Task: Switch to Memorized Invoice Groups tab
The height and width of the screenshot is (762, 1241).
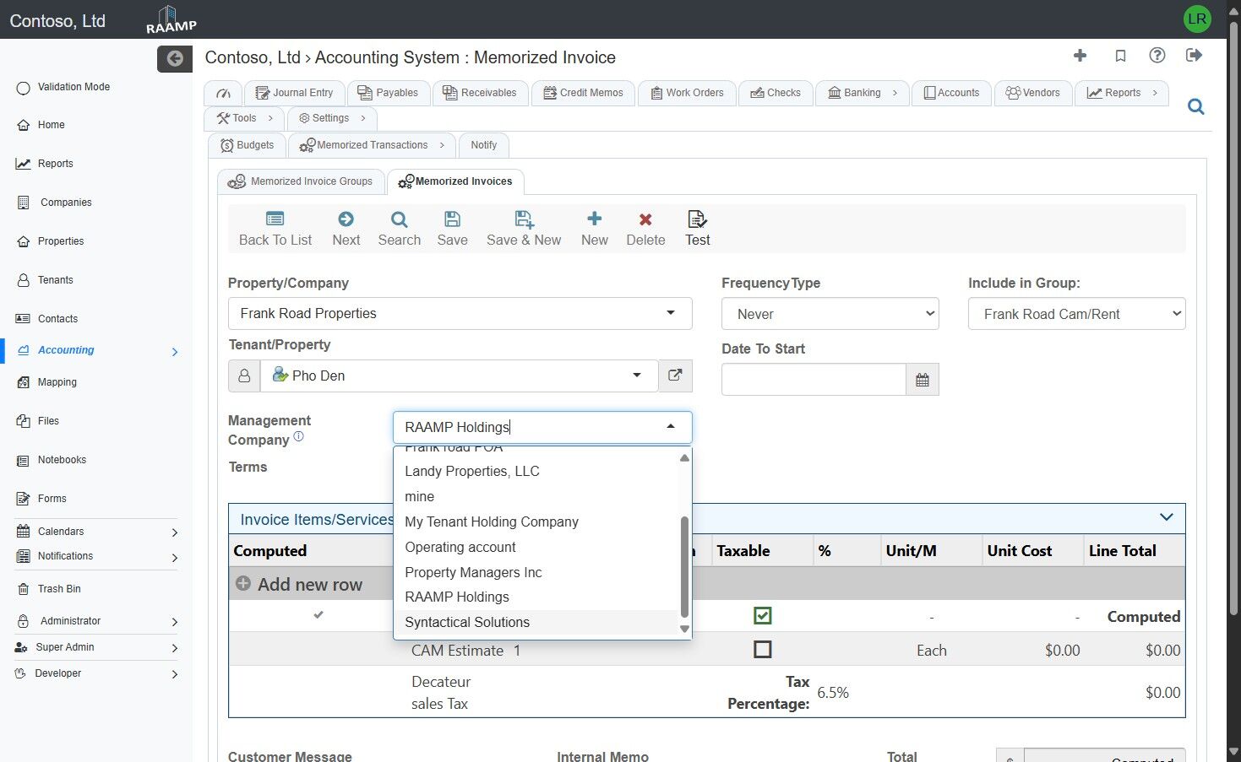Action: (x=302, y=181)
